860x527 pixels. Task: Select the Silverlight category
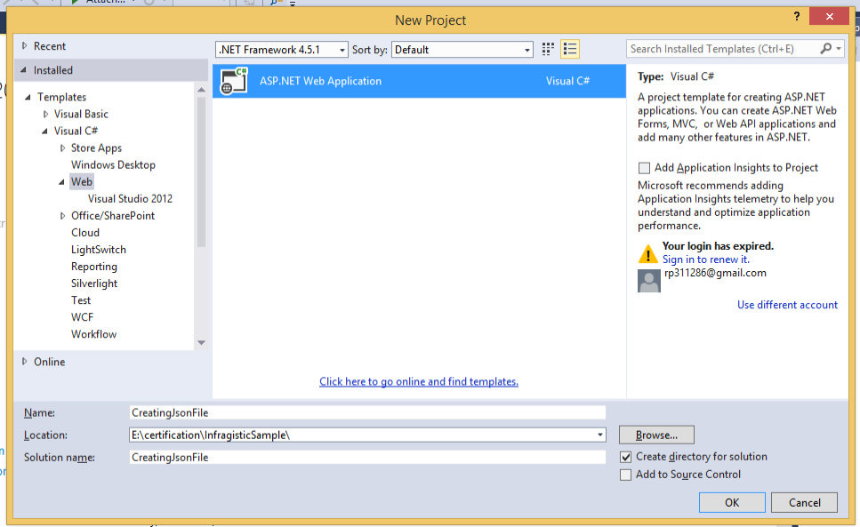pos(93,283)
